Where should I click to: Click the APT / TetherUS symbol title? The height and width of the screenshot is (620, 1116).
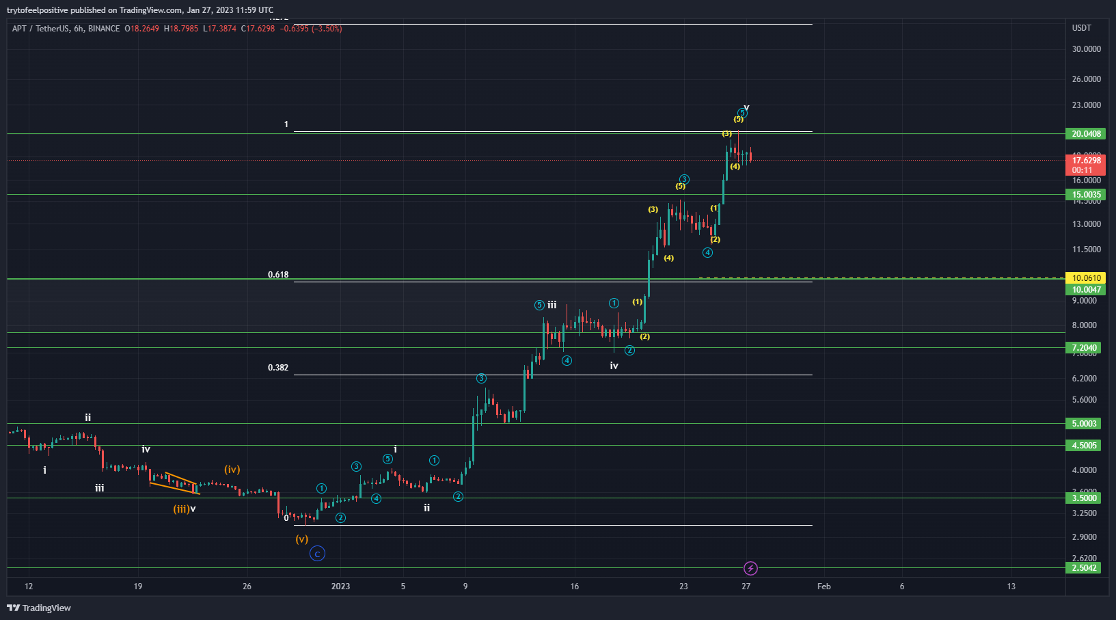click(41, 29)
